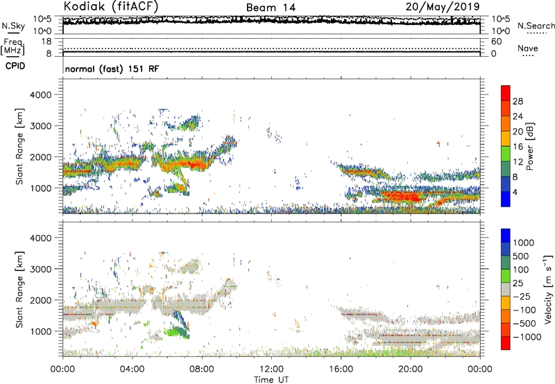This screenshot has height=384, width=555.
Task: Click the "20:00" time tick label
Action: [x=410, y=369]
